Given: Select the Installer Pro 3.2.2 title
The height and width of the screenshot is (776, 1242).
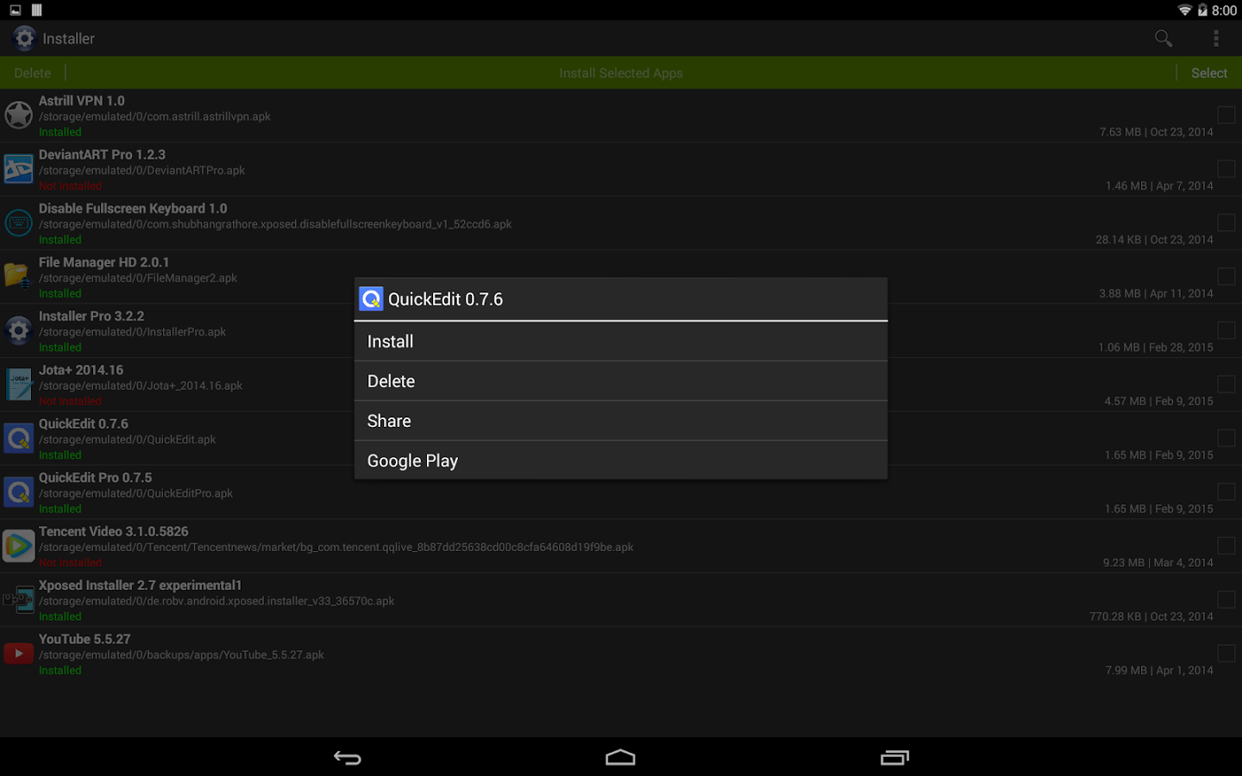Looking at the screenshot, I should pyautogui.click(x=91, y=316).
